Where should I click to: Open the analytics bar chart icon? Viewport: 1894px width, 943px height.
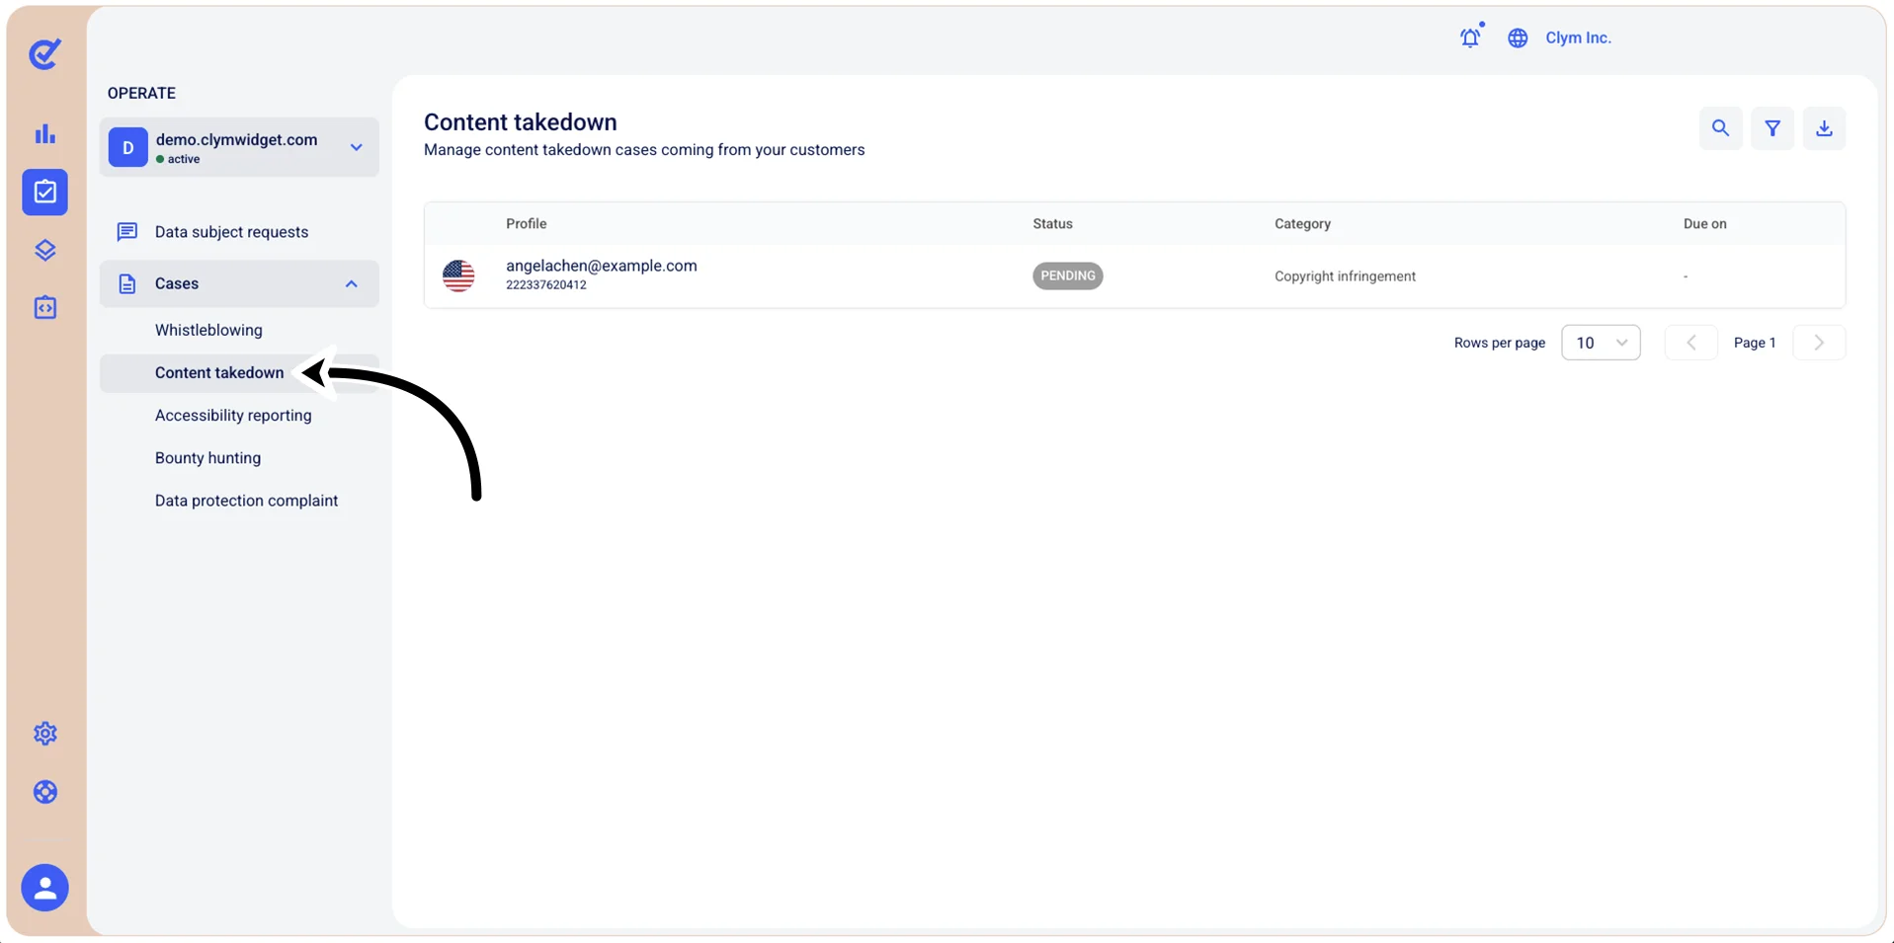(x=45, y=133)
